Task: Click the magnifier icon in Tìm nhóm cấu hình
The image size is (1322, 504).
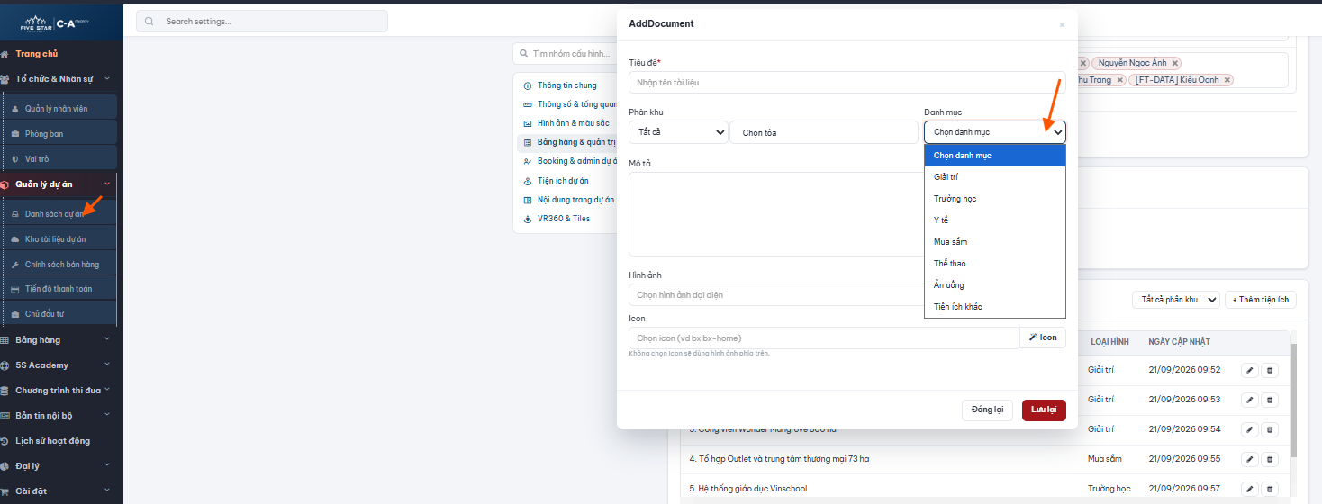Action: pyautogui.click(x=523, y=54)
